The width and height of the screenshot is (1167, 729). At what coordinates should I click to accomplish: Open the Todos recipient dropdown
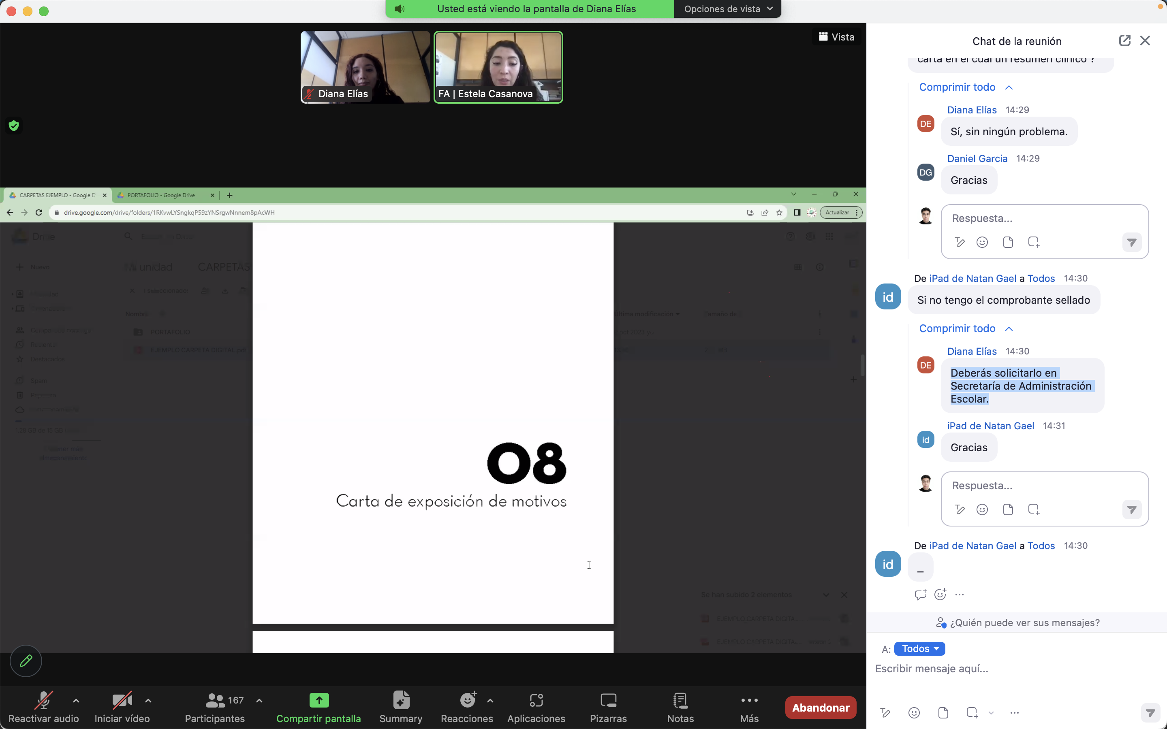[919, 648]
